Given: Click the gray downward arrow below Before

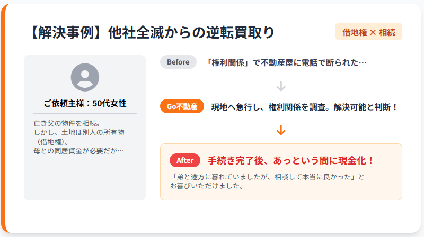Looking at the screenshot, I should 281,86.
